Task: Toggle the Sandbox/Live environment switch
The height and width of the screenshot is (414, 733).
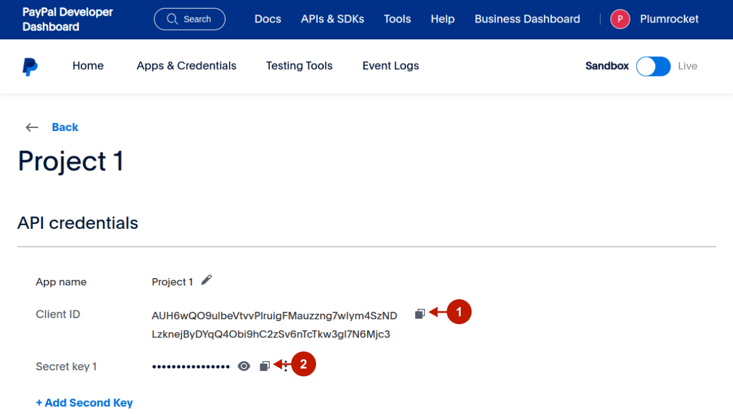Action: [653, 66]
